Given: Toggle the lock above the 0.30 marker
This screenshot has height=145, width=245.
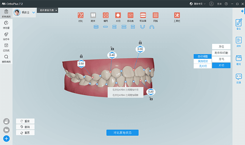Looking at the screenshot, I should [140, 42].
